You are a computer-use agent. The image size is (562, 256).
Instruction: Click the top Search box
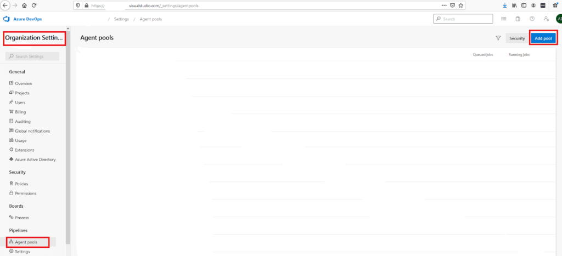point(463,19)
